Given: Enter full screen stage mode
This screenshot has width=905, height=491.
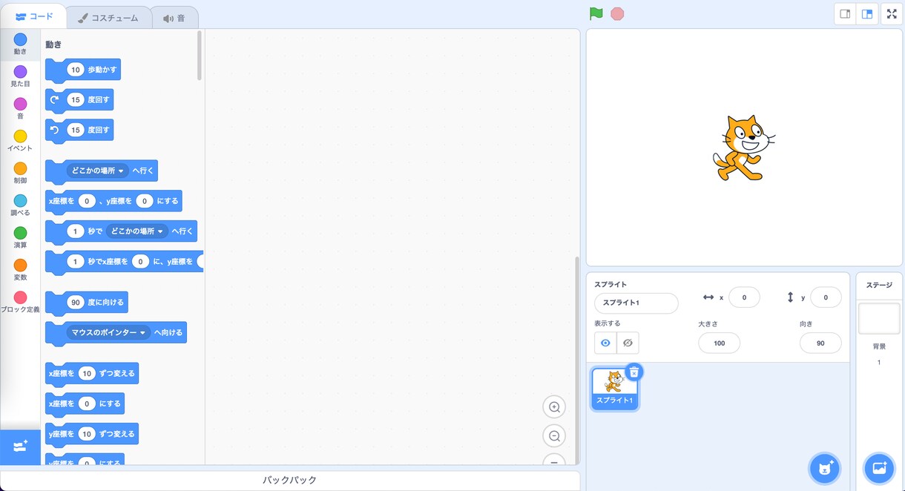Looking at the screenshot, I should [892, 13].
